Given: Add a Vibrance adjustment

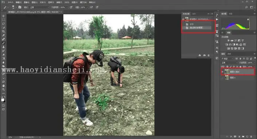Looking at the screenshot, I should pos(242,40).
